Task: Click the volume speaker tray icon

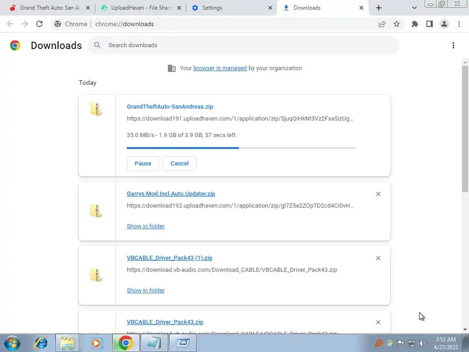Action: pos(423,343)
